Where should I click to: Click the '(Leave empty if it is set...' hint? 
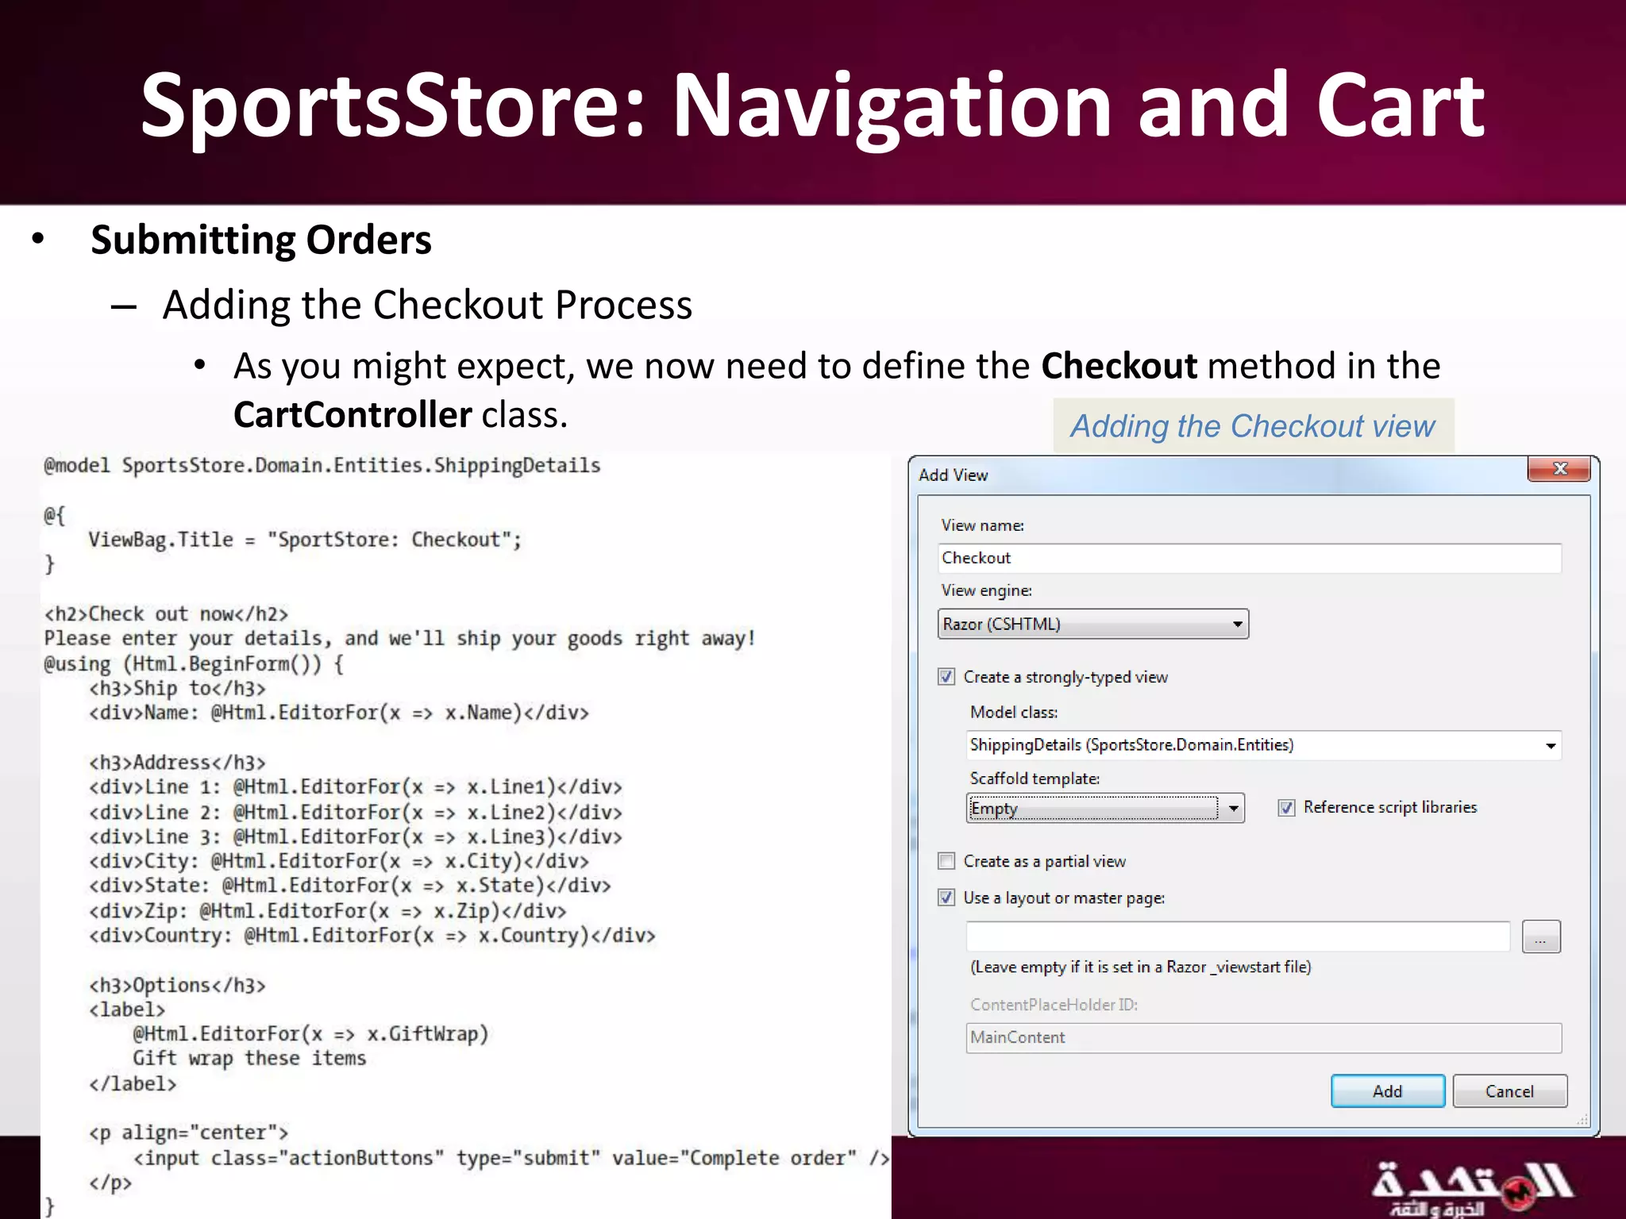pos(1140,967)
